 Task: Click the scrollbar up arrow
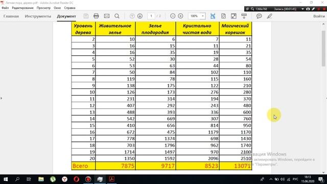coord(323,24)
